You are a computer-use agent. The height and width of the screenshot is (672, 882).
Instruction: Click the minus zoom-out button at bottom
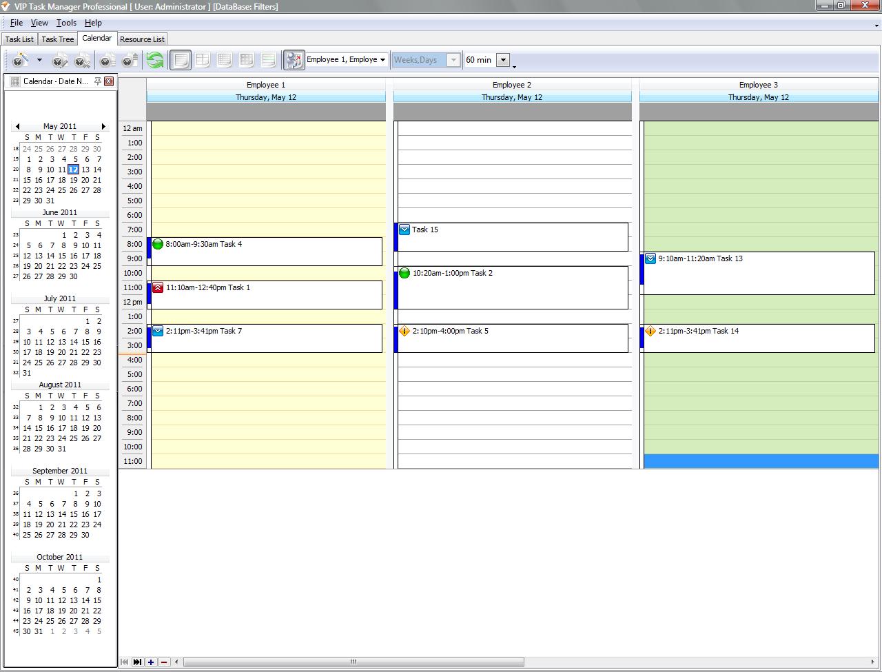tap(164, 662)
